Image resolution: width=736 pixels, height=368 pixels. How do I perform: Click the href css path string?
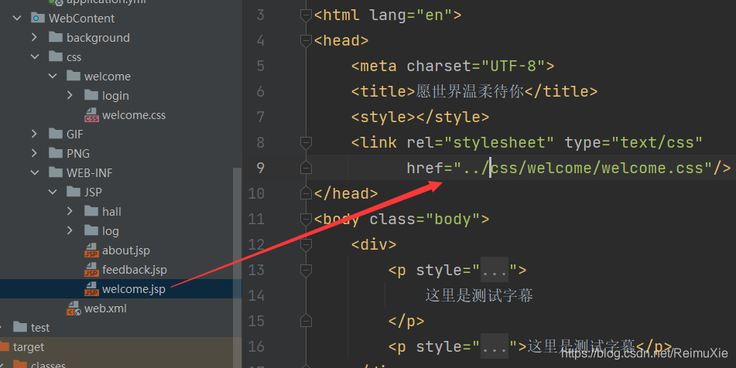point(583,167)
